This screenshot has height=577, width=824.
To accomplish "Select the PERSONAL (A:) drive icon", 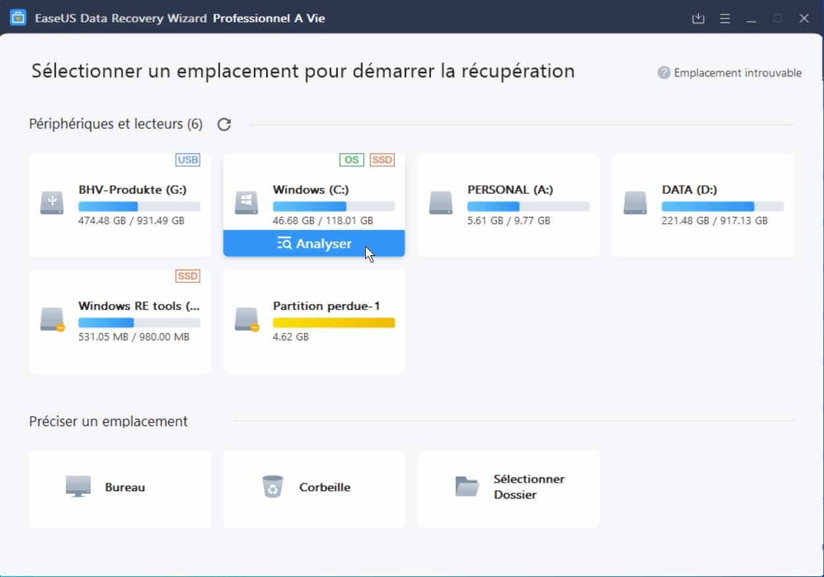I will click(441, 202).
